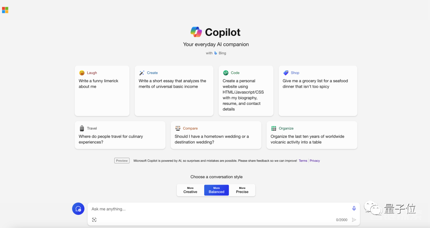
Task: Select More Balanced conversation style
Action: [216, 190]
